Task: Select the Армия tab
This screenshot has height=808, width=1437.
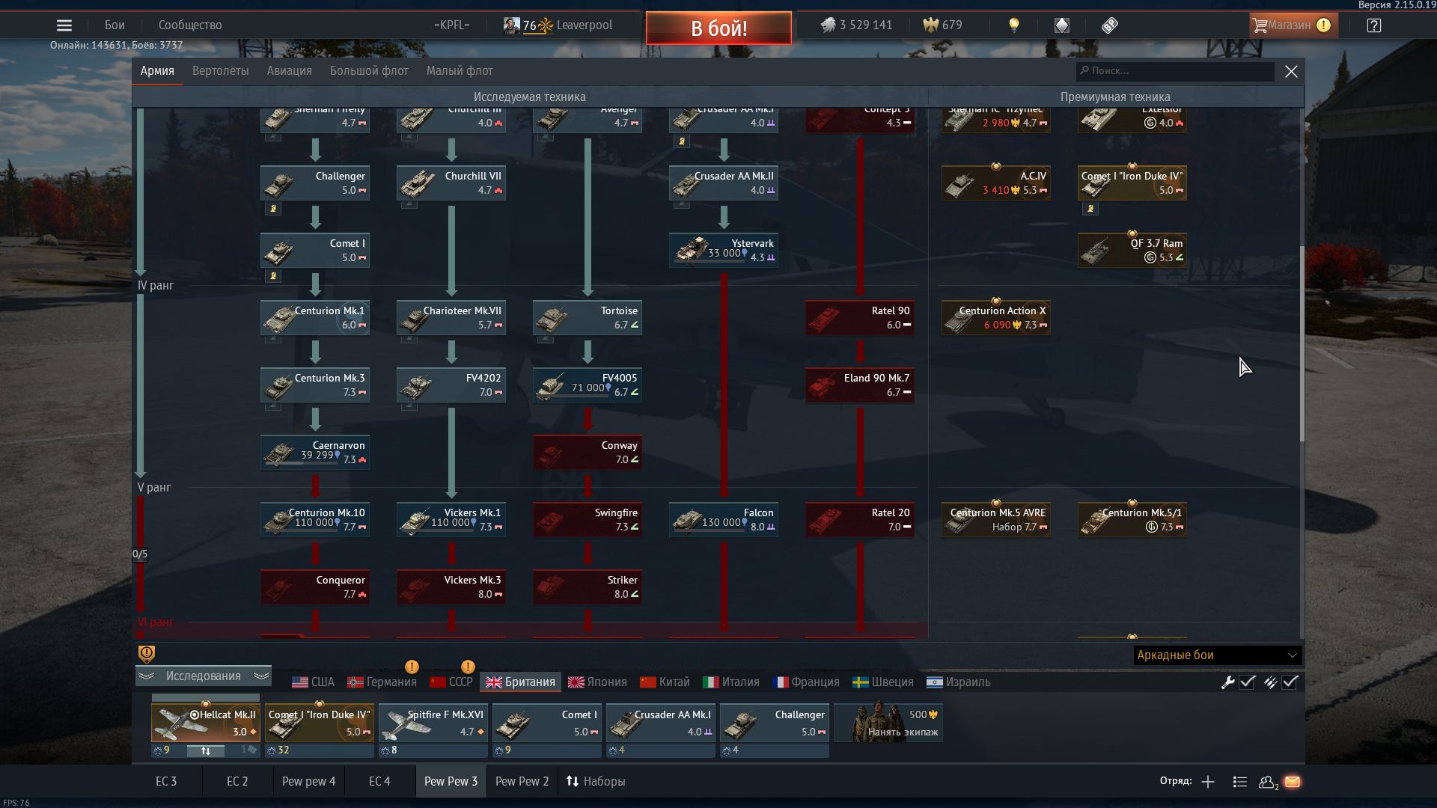Action: pyautogui.click(x=157, y=71)
